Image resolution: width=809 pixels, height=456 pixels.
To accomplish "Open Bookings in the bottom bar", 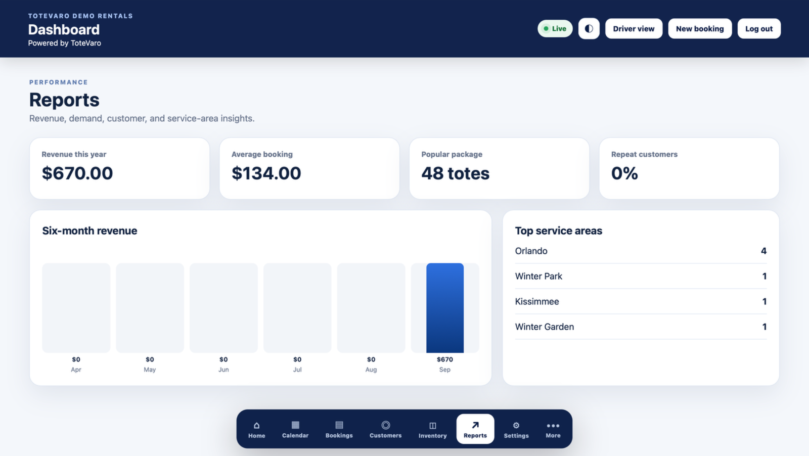I will (x=339, y=429).
